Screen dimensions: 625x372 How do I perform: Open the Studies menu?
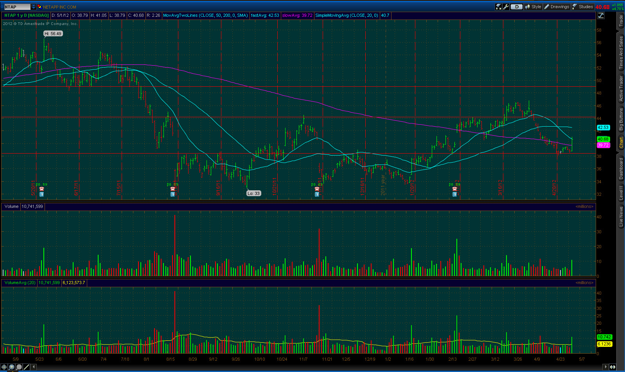[x=583, y=7]
